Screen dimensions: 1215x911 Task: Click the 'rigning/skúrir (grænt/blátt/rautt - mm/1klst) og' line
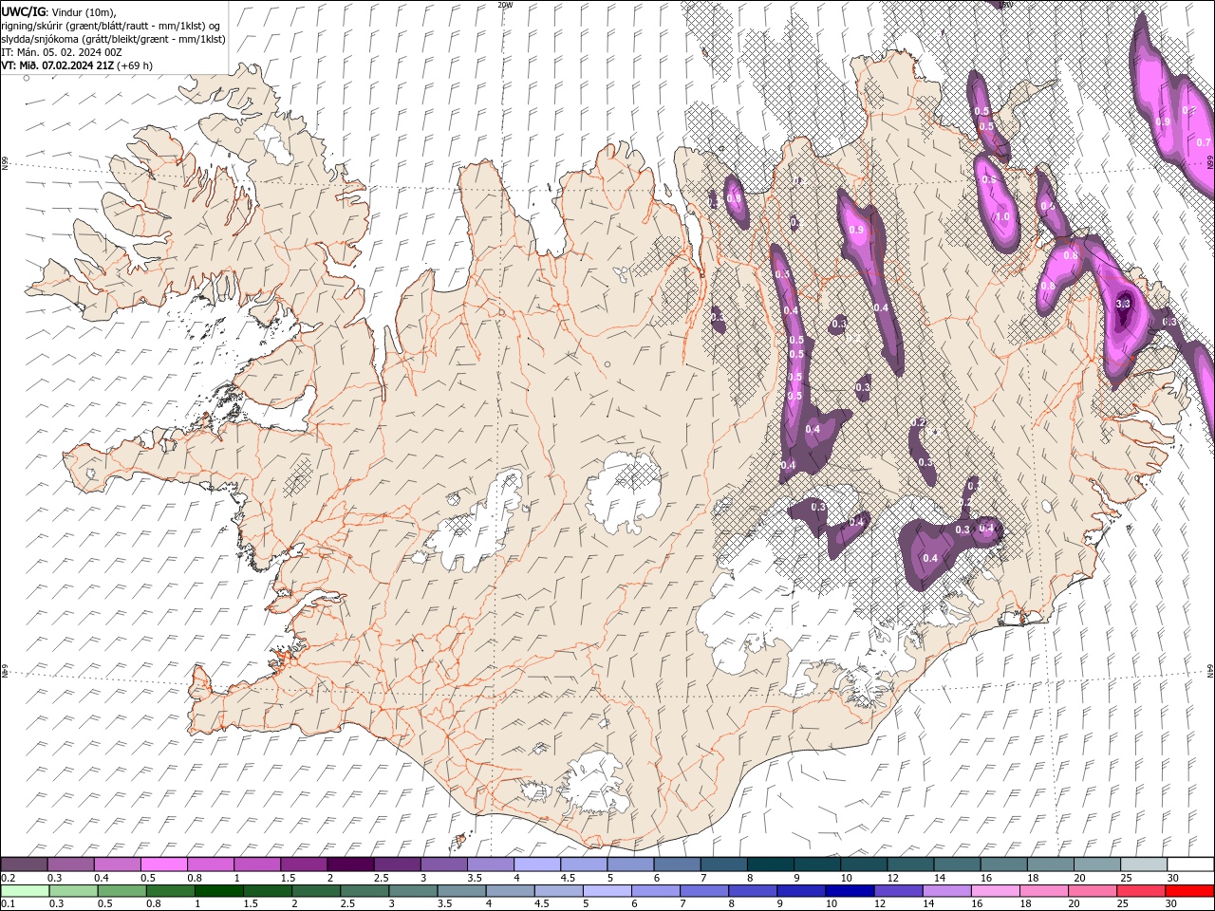(111, 26)
